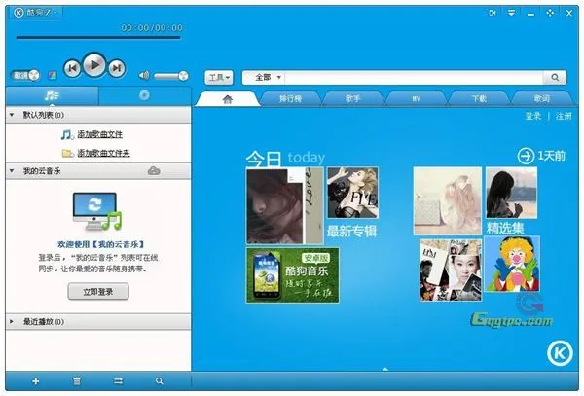584x396 pixels.
Task: Open the skin color palette icon
Action: coord(53,76)
